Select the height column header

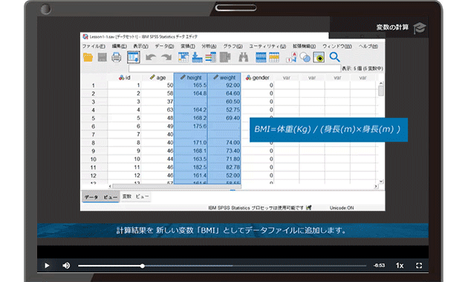[x=191, y=77]
